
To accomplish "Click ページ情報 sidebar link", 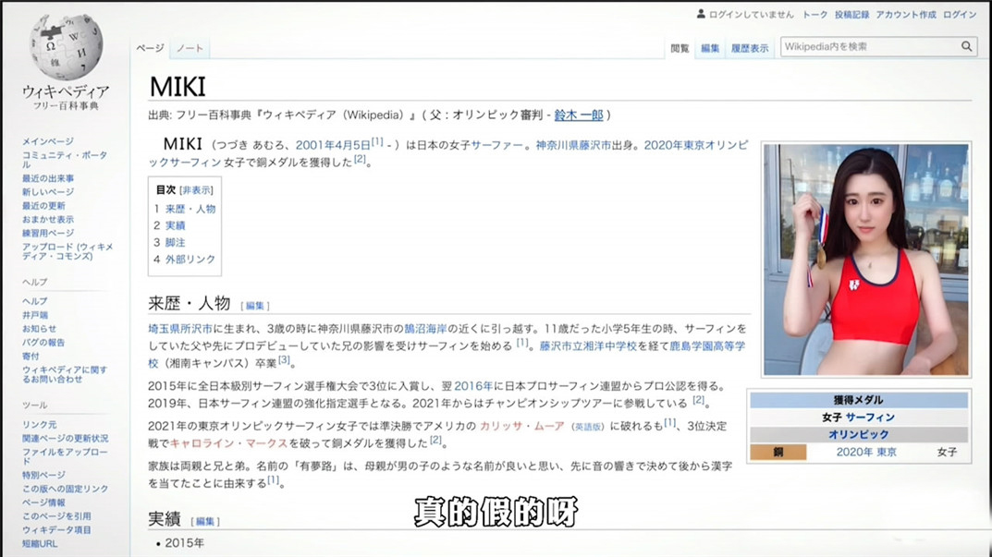I will 43,503.
